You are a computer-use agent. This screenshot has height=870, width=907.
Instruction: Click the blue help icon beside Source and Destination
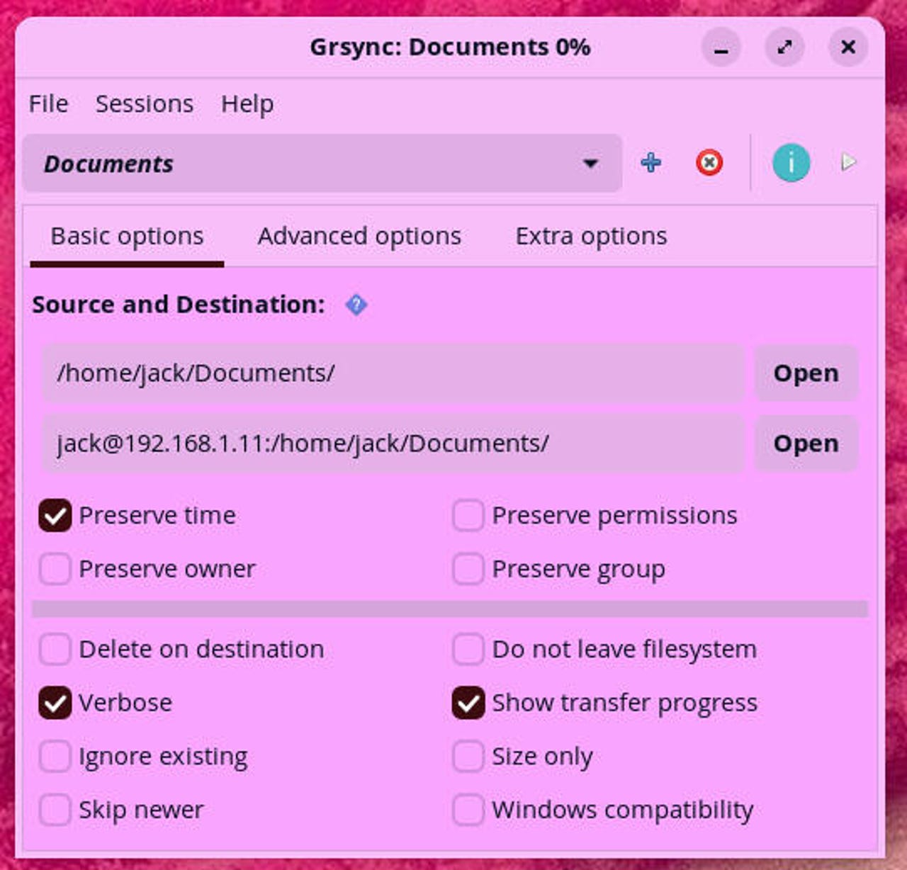coord(356,305)
